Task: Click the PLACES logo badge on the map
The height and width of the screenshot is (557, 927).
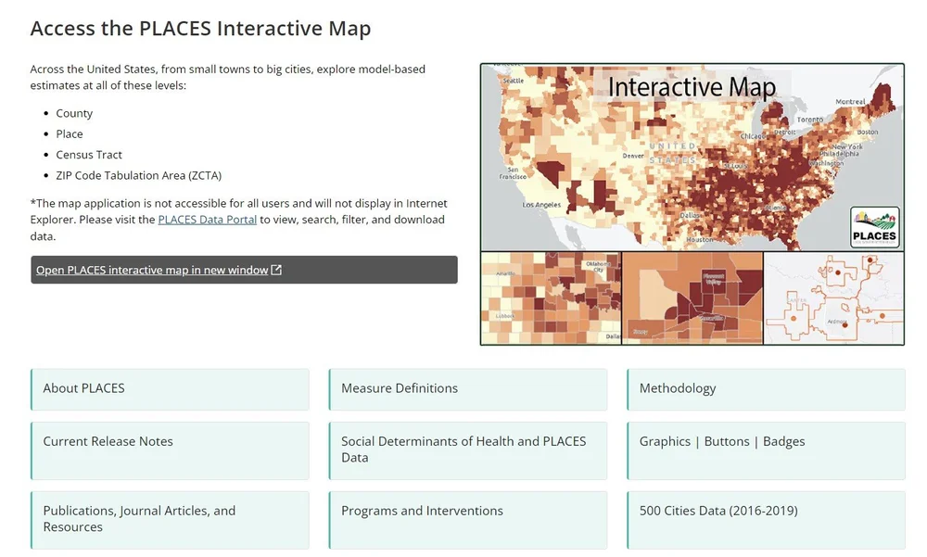Action: 874,227
